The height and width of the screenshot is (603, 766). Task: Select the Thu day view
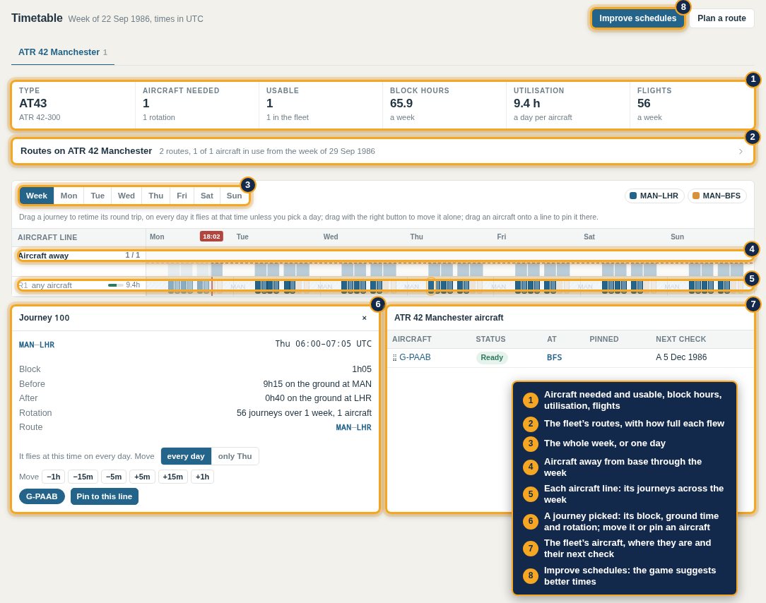[x=156, y=196]
